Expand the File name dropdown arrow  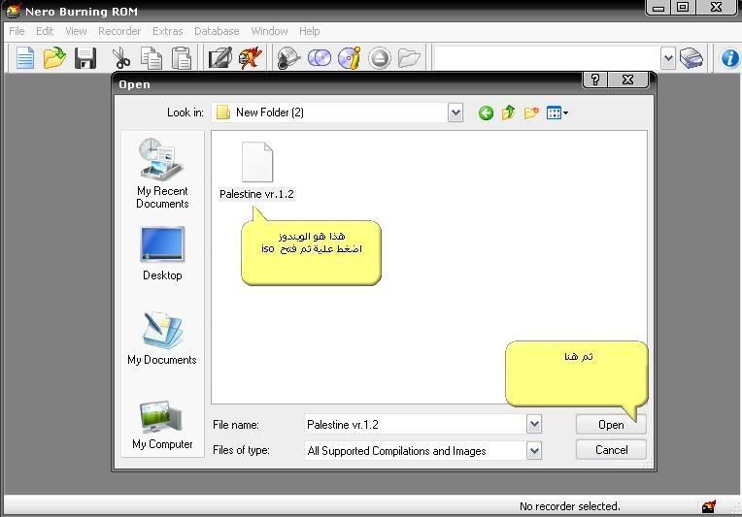tap(534, 425)
